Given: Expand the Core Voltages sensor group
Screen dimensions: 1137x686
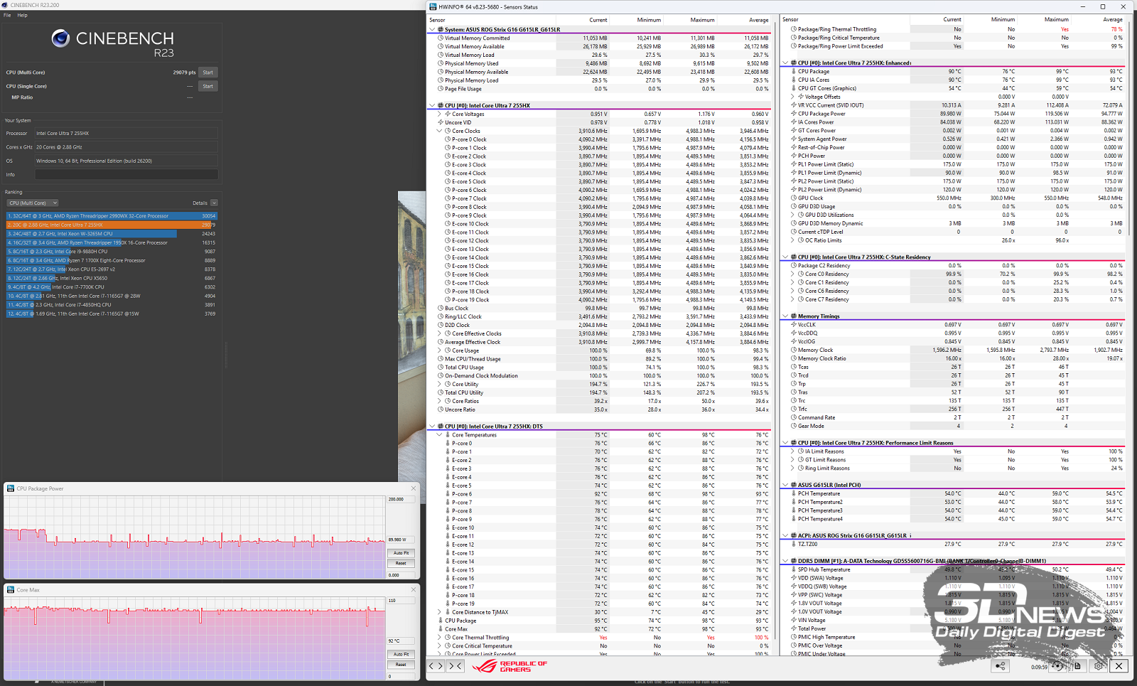Looking at the screenshot, I should tap(439, 114).
